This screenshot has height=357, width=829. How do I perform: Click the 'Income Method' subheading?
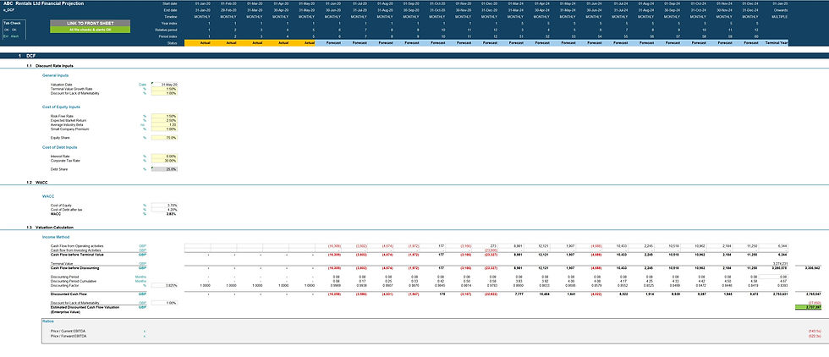(x=56, y=237)
